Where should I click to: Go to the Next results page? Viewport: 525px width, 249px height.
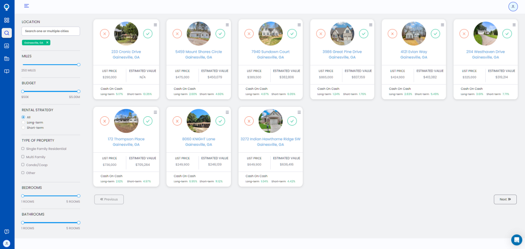pyautogui.click(x=505, y=199)
